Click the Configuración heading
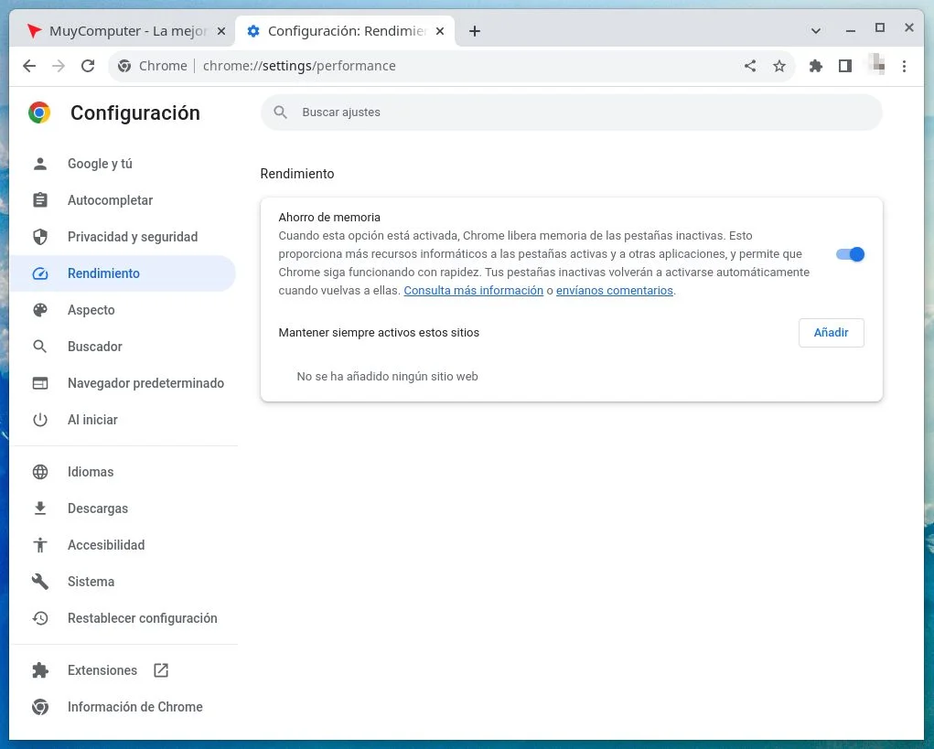The image size is (934, 749). (x=135, y=113)
